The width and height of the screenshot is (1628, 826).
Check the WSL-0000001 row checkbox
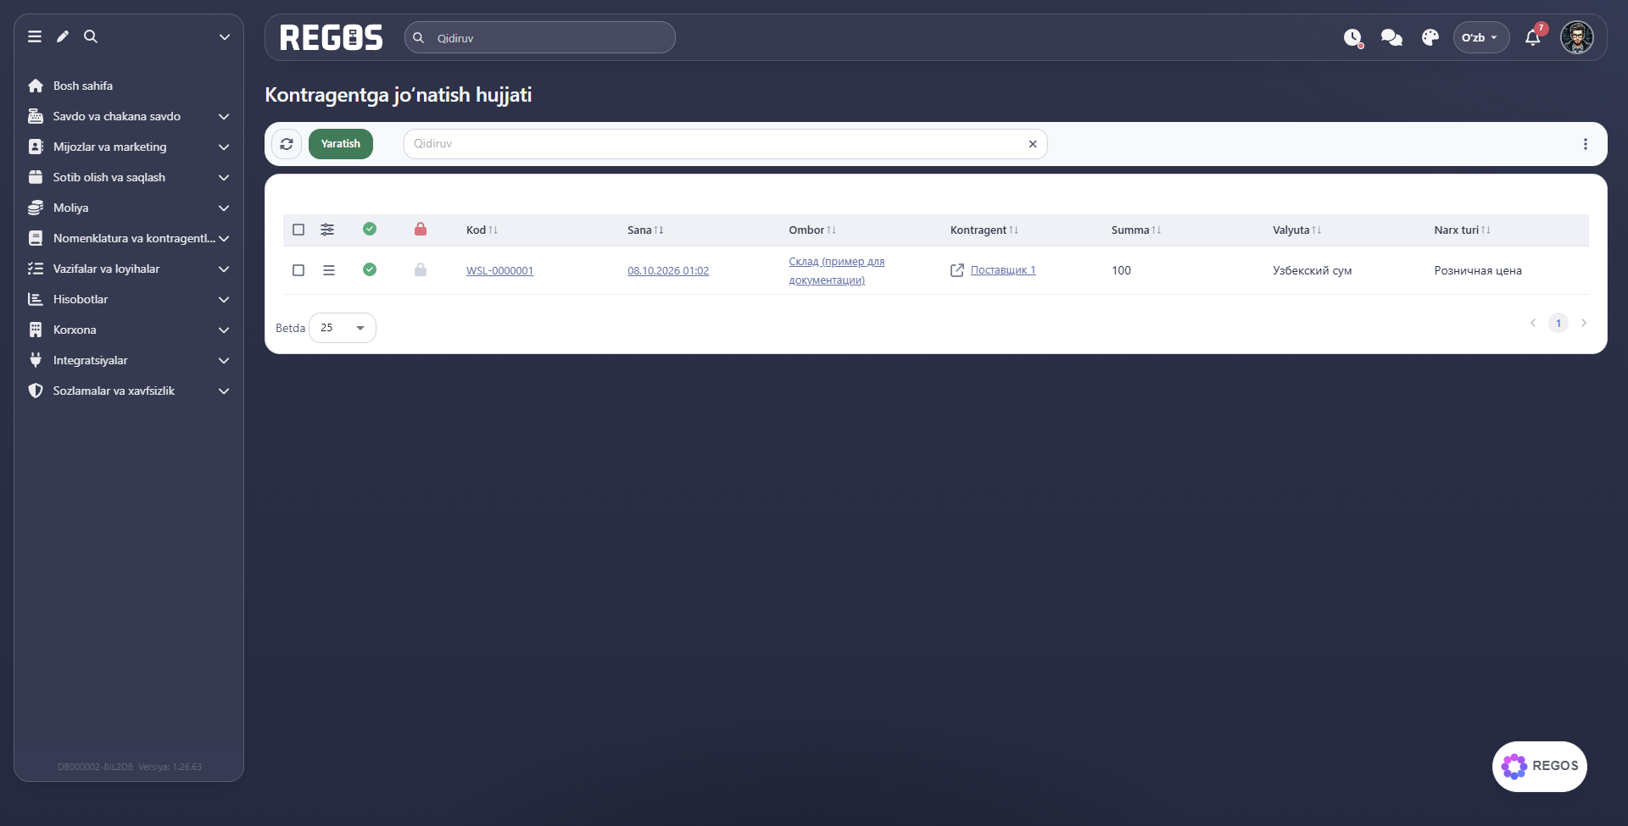pyautogui.click(x=298, y=270)
